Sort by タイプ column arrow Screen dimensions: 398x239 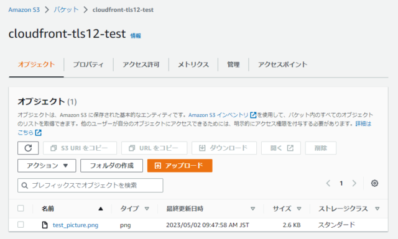tap(147, 209)
